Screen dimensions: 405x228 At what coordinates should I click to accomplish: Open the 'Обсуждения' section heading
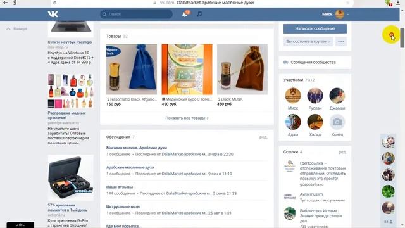(118, 137)
